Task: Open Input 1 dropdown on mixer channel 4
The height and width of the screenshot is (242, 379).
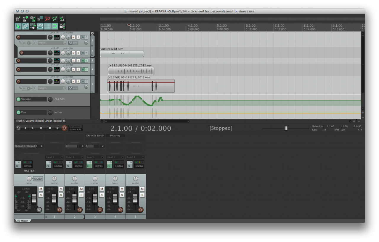Action: click(x=115, y=157)
